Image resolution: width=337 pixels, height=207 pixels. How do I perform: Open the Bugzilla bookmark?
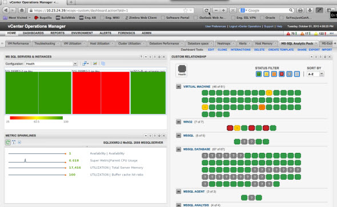tap(43, 18)
